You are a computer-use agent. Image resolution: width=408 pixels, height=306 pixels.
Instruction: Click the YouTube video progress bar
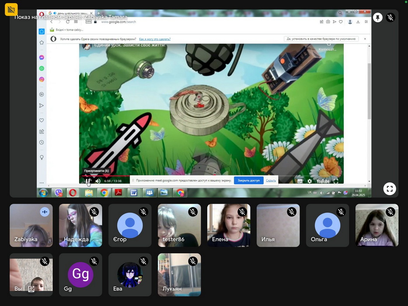tap(210, 176)
